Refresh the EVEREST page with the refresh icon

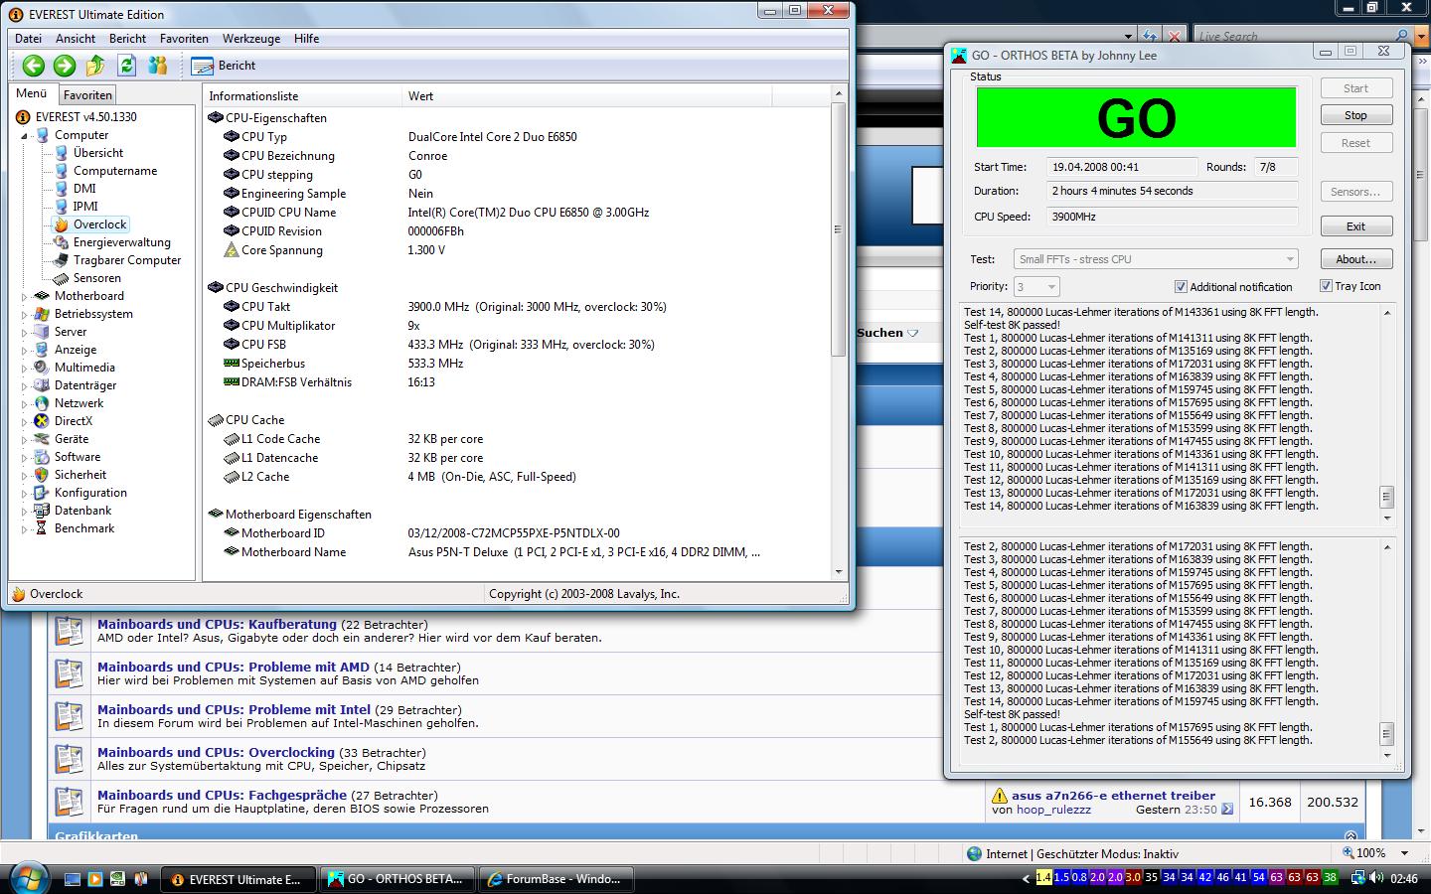tap(126, 66)
